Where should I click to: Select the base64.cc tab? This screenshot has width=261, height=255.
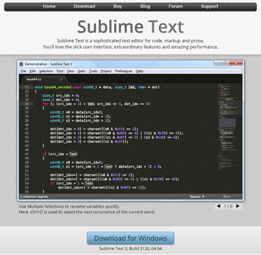tap(44, 79)
